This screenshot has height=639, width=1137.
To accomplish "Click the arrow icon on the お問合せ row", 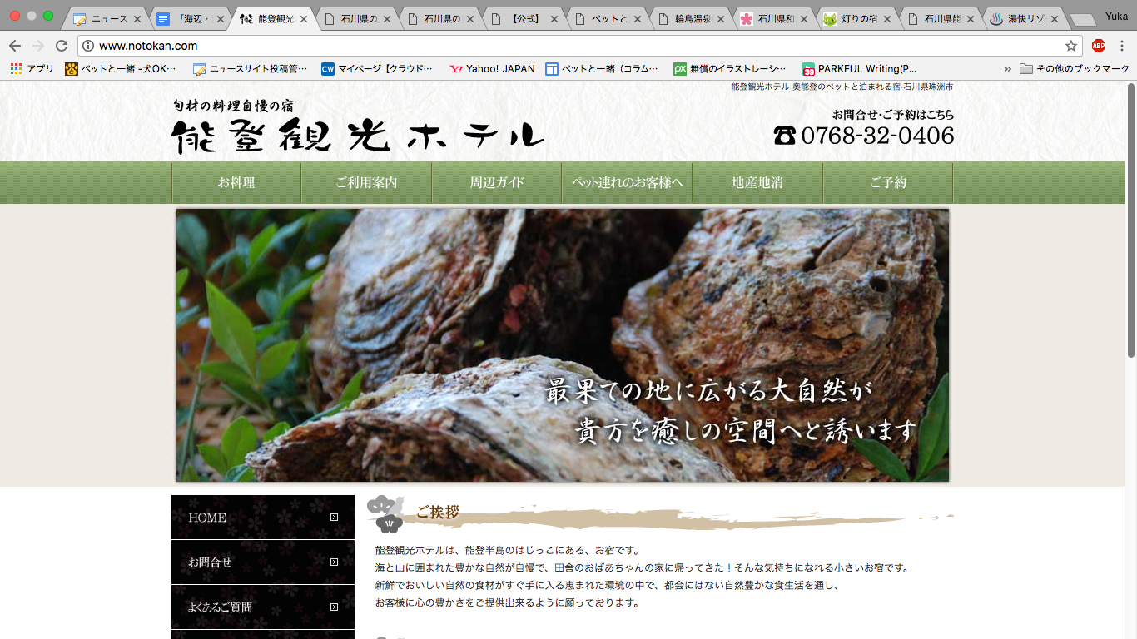I will 334,562.
